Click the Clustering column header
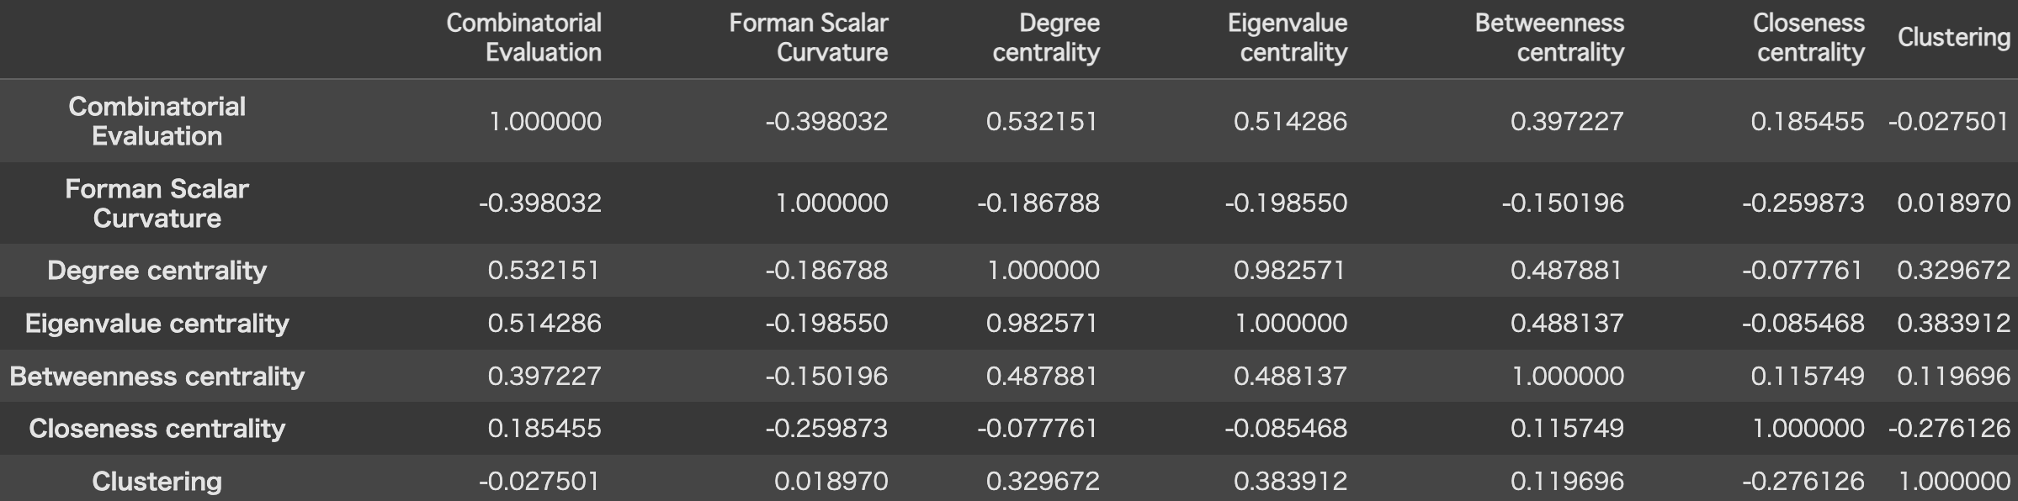This screenshot has height=501, width=2018. [x=1953, y=38]
